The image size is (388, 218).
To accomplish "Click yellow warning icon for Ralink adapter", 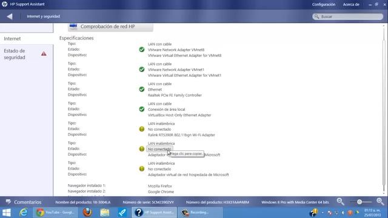I will tap(141, 129).
